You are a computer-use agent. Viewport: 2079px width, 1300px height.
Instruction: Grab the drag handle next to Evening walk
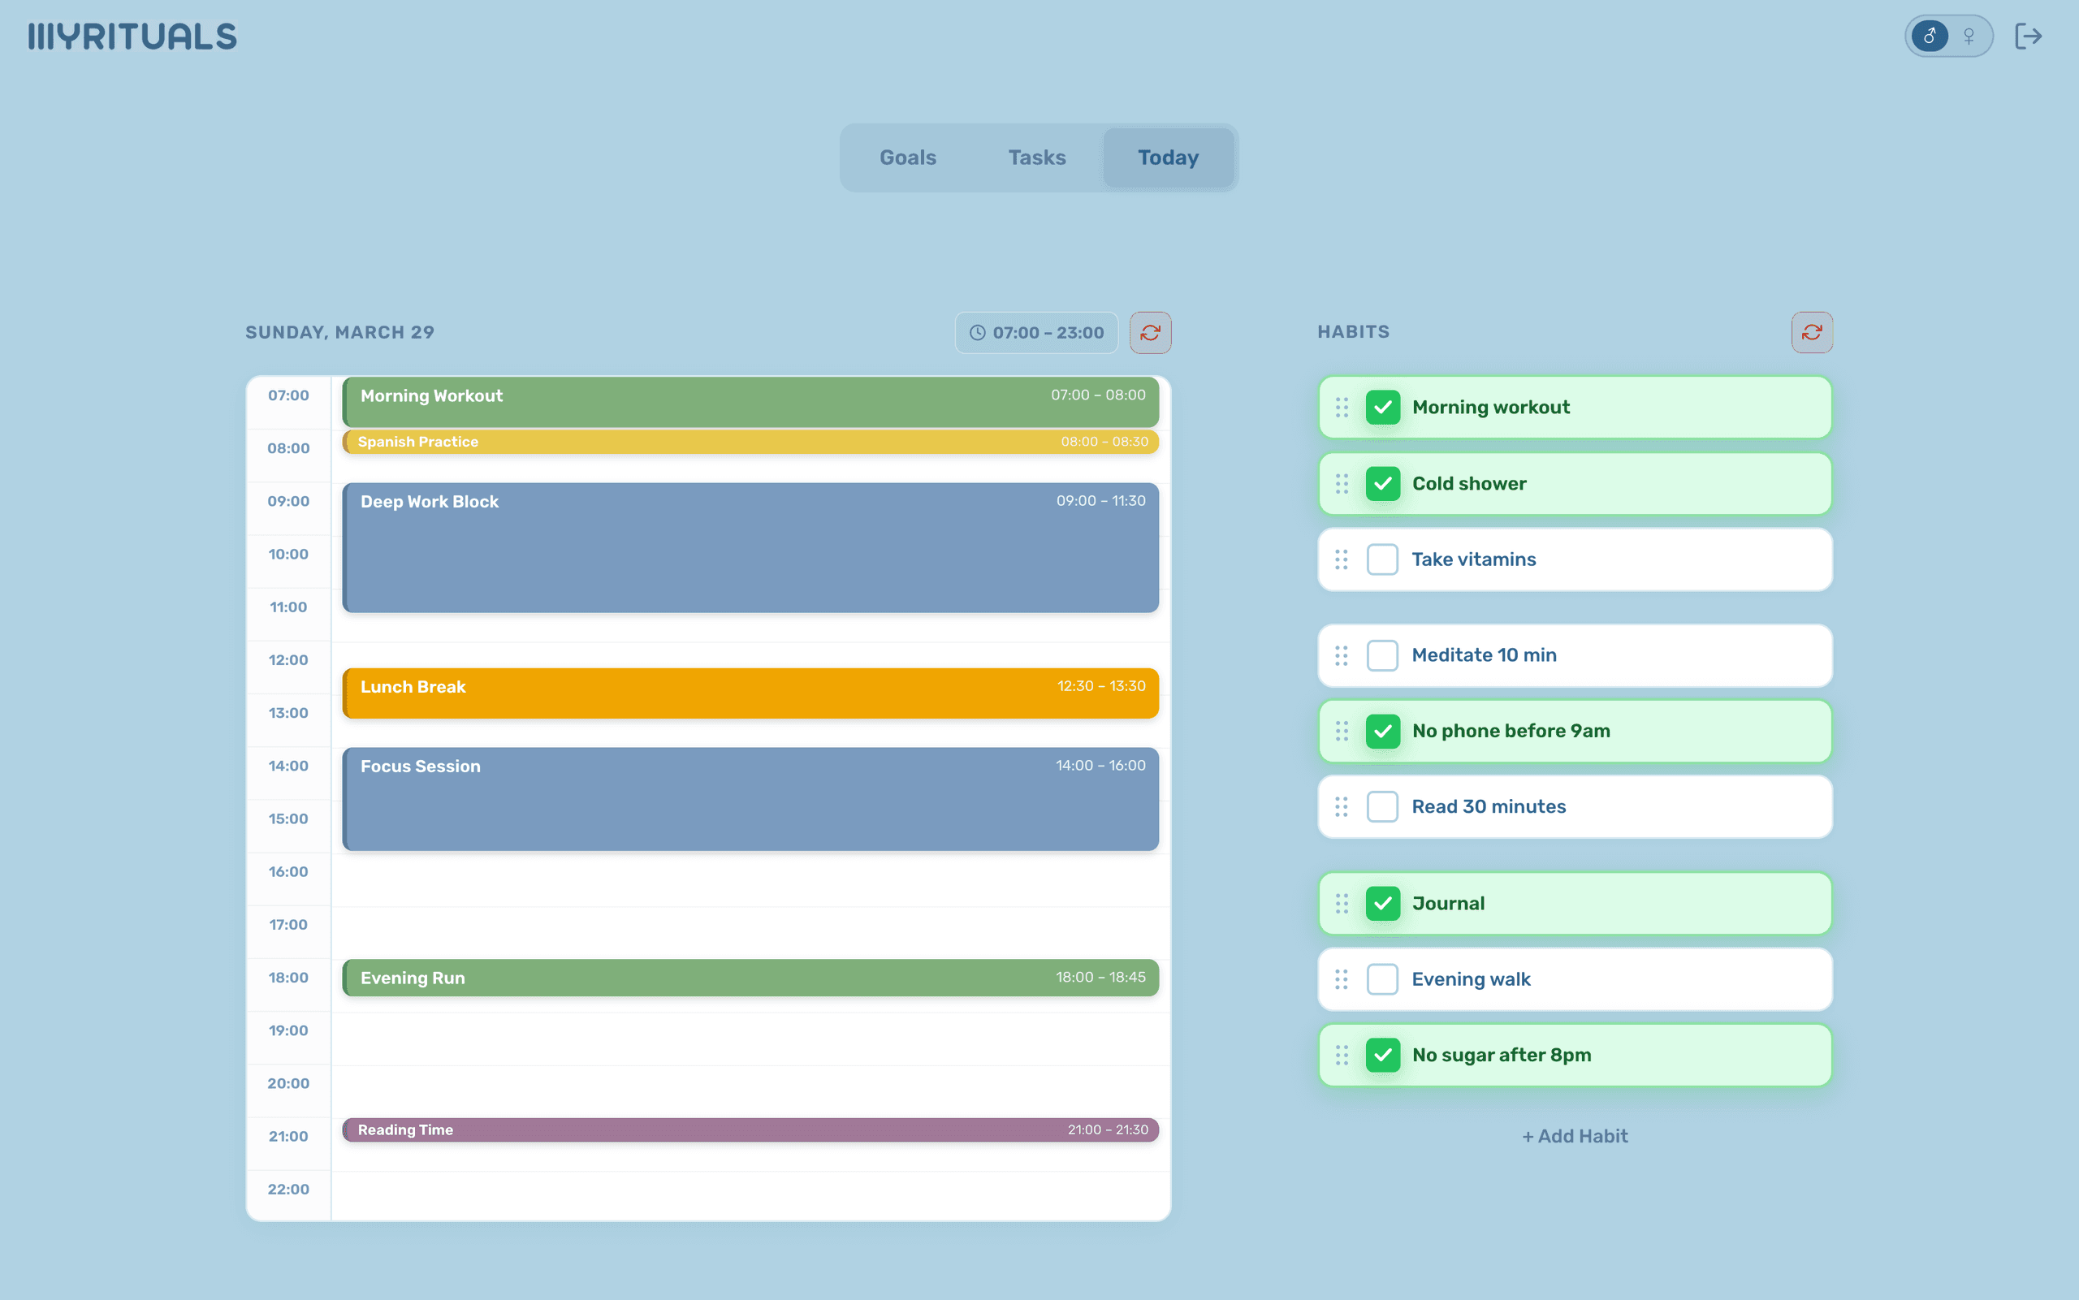coord(1342,978)
